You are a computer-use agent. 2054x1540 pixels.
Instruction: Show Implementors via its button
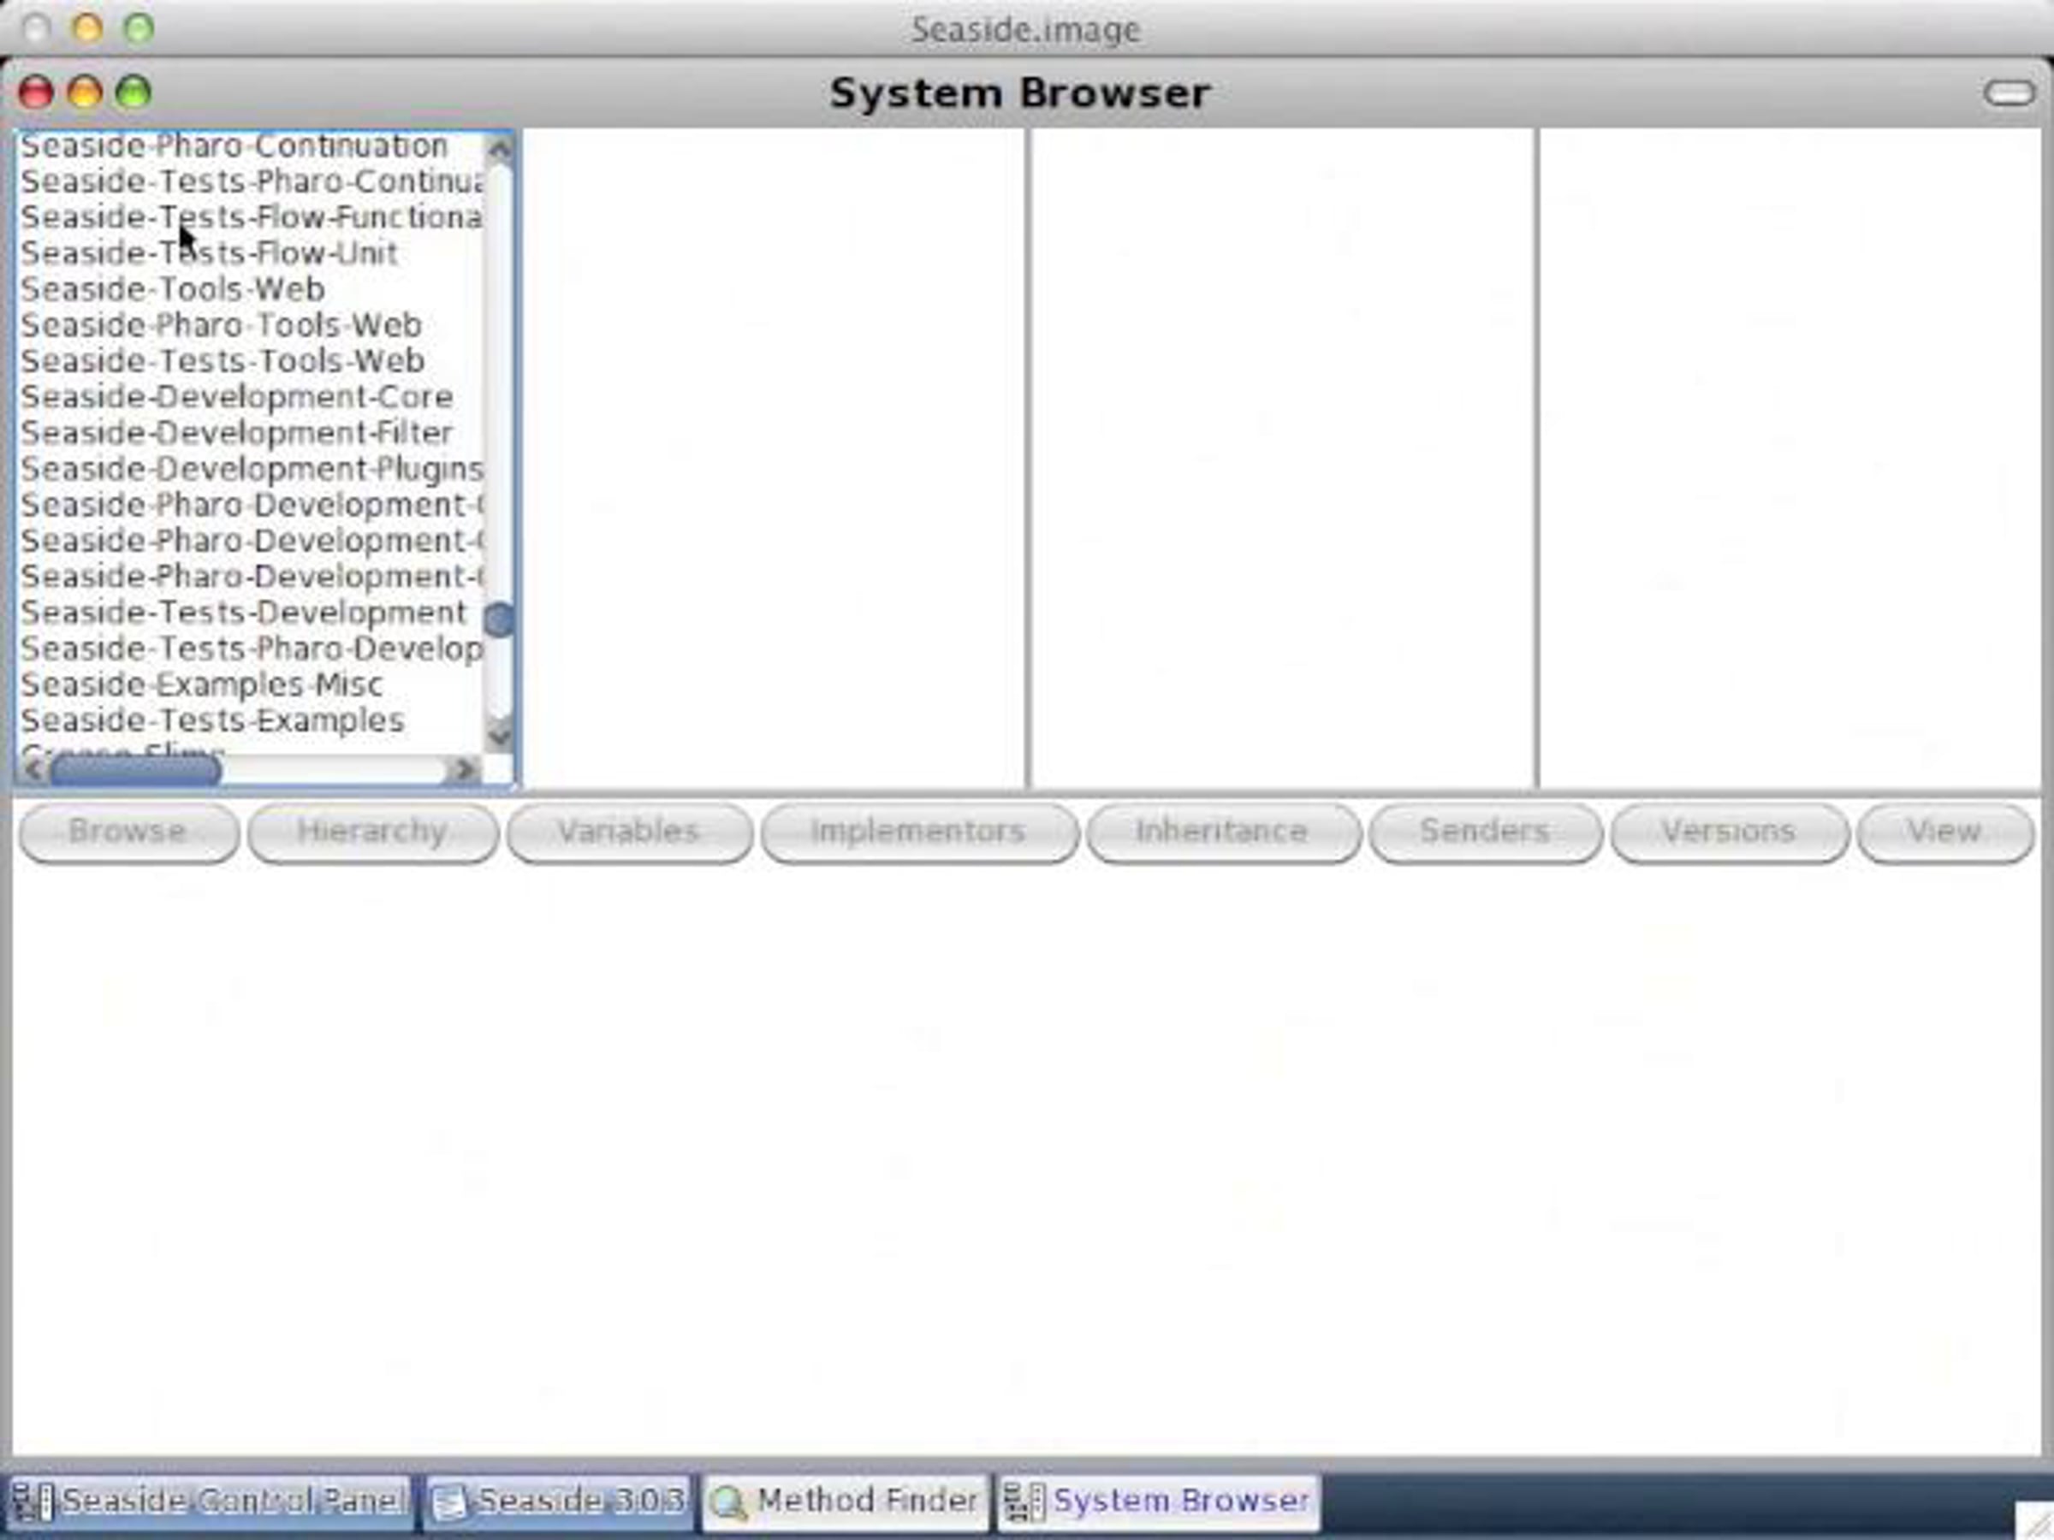(x=919, y=832)
